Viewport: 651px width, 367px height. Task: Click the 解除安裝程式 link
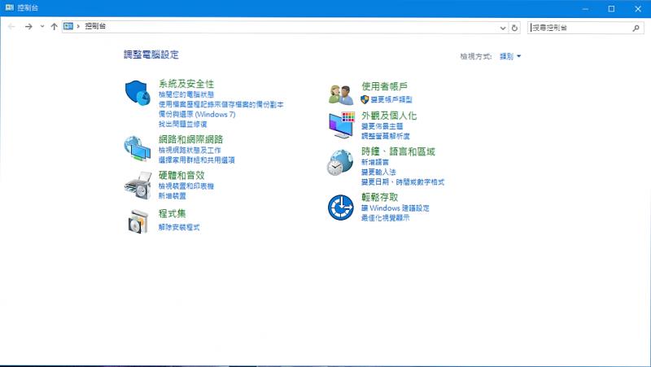(x=179, y=227)
